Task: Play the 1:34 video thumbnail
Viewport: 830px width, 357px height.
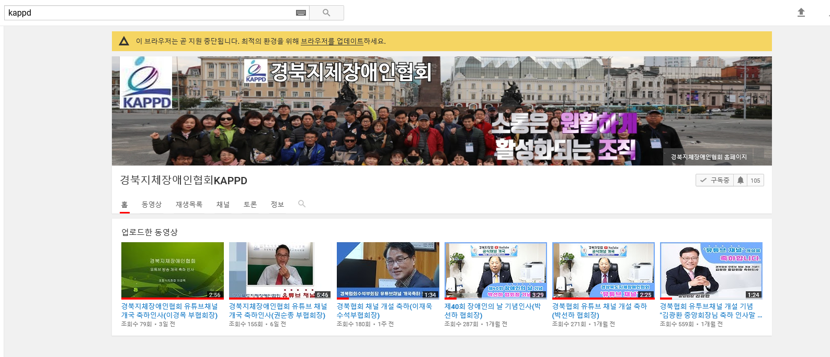Action: [x=388, y=270]
